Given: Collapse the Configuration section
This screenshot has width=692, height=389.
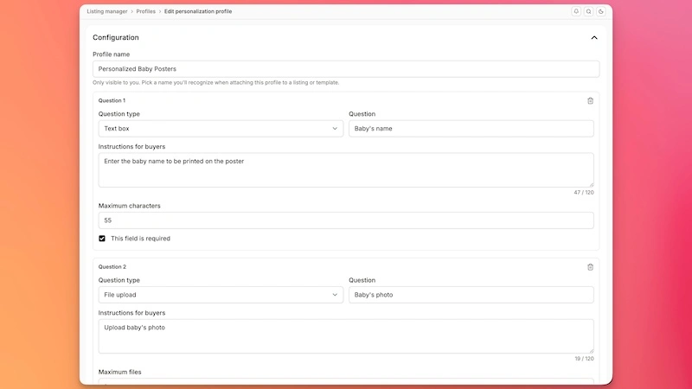Looking at the screenshot, I should 594,37.
